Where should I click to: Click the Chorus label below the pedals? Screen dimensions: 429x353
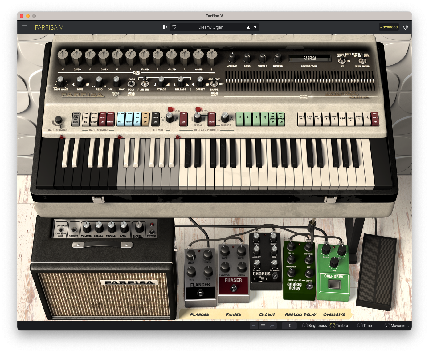[267, 314]
